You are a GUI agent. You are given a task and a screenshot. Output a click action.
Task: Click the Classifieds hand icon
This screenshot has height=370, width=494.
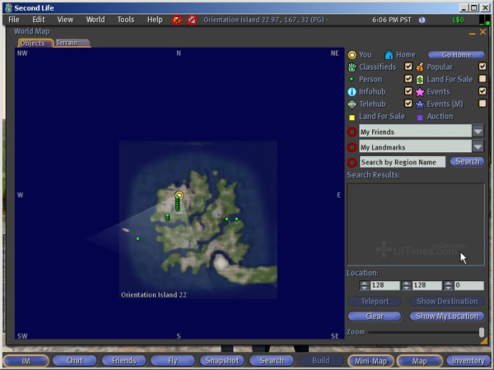(352, 67)
